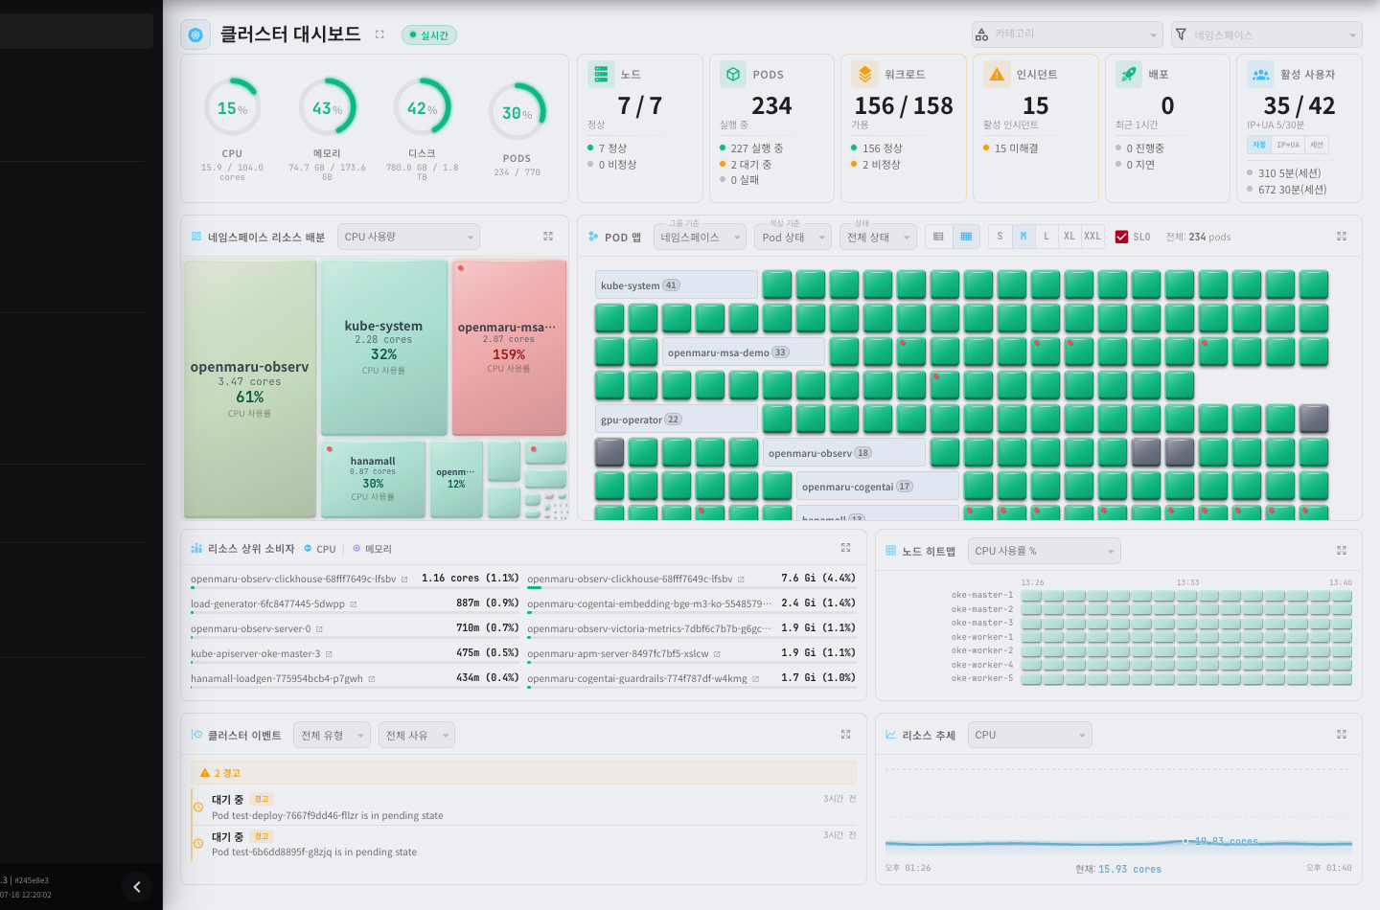
Task: Select CPU radio in 리소스 상위 소비자
Action: 320,549
